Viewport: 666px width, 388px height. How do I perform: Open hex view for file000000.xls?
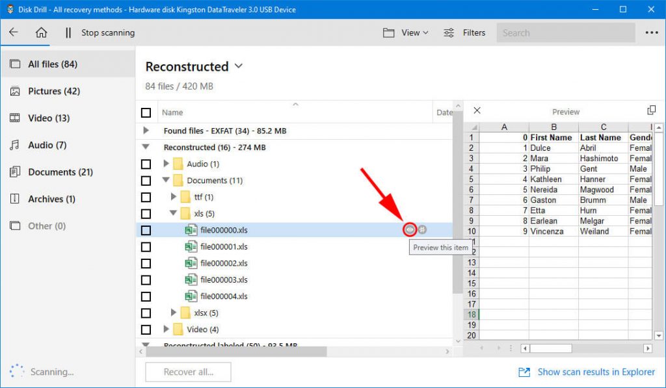tap(423, 229)
